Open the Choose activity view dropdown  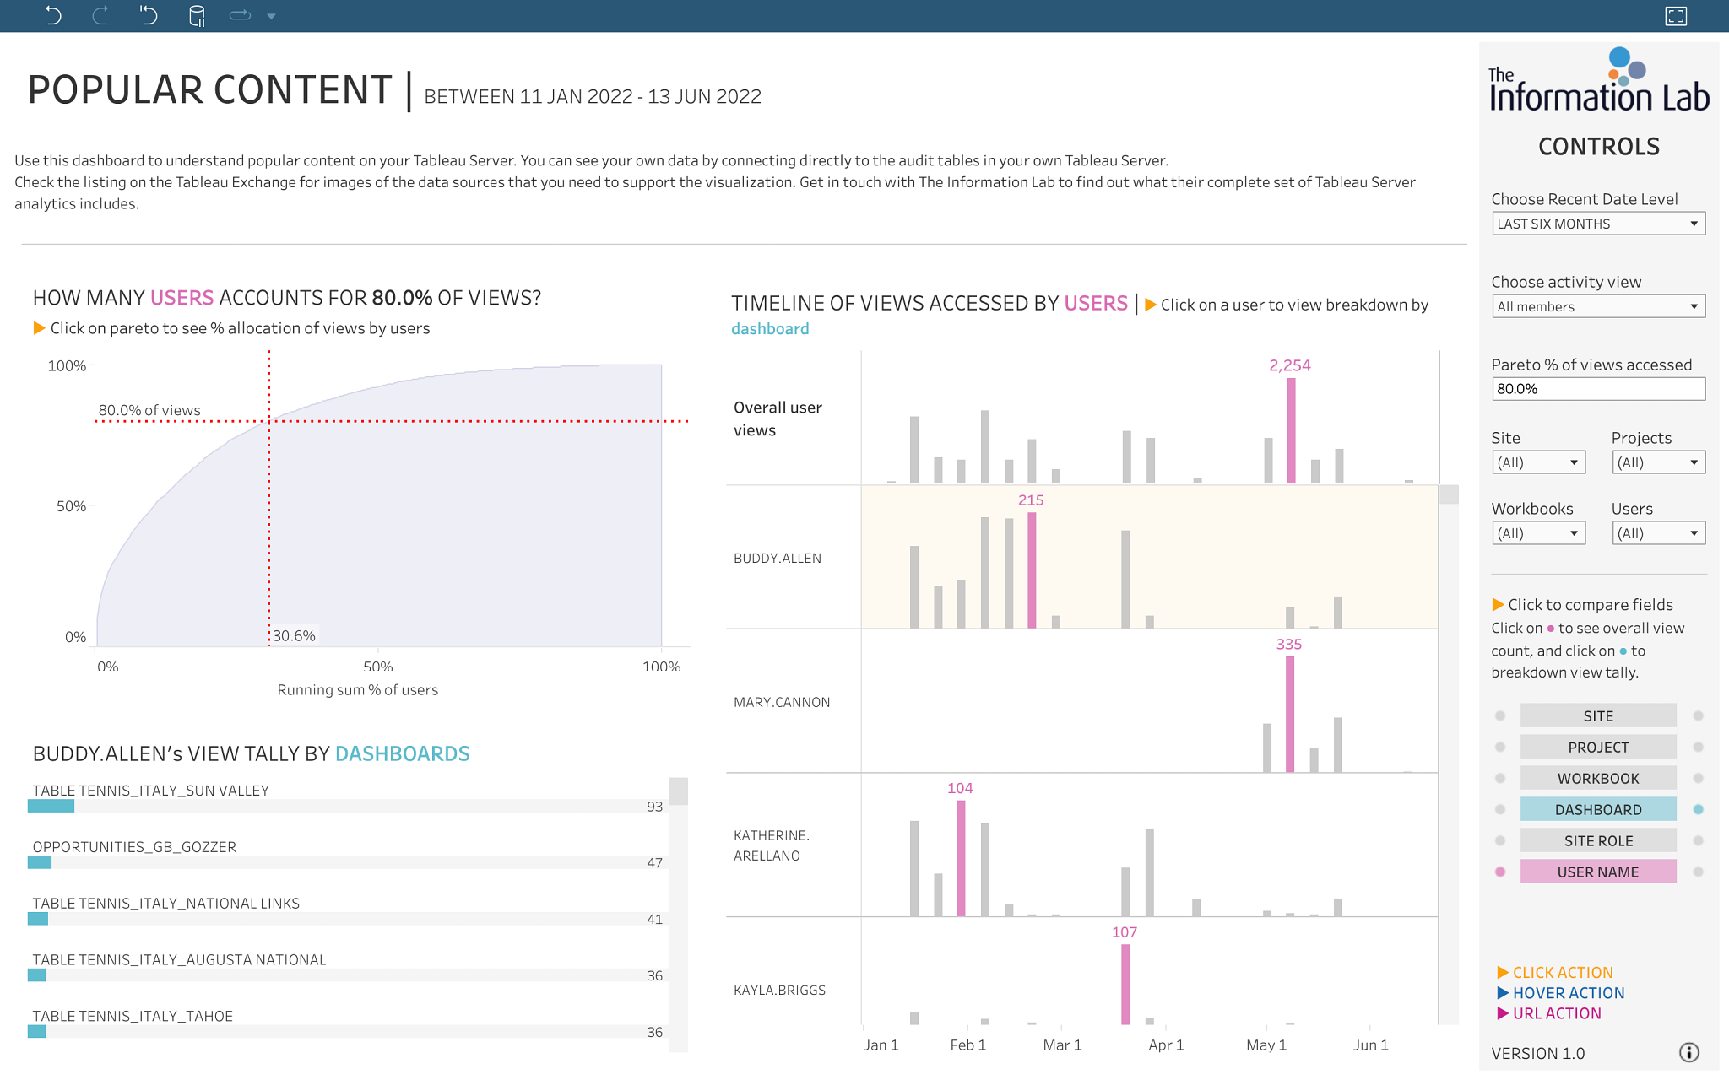pyautogui.click(x=1598, y=306)
